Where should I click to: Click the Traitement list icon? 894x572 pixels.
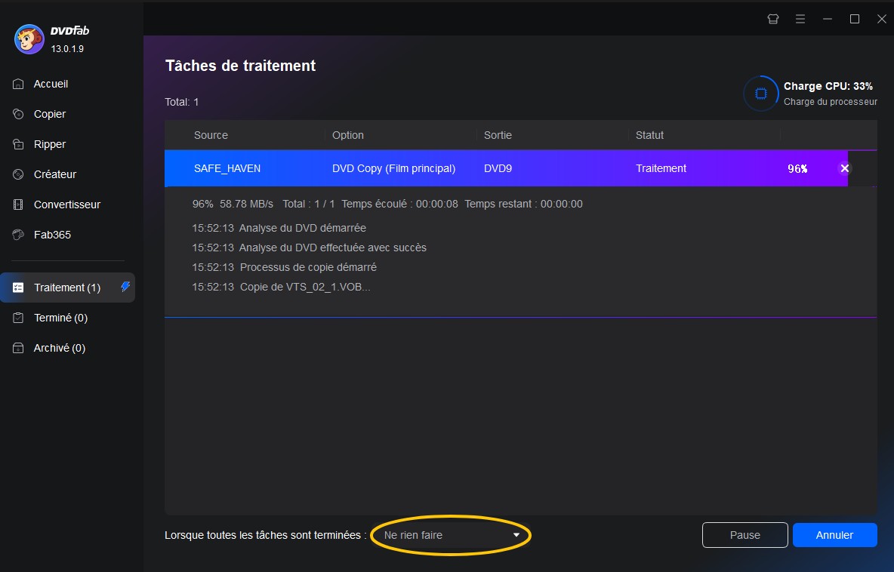pyautogui.click(x=18, y=288)
